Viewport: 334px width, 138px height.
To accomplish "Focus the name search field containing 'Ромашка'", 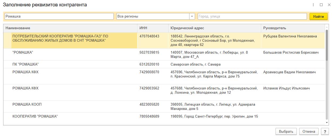I will tap(59, 16).
